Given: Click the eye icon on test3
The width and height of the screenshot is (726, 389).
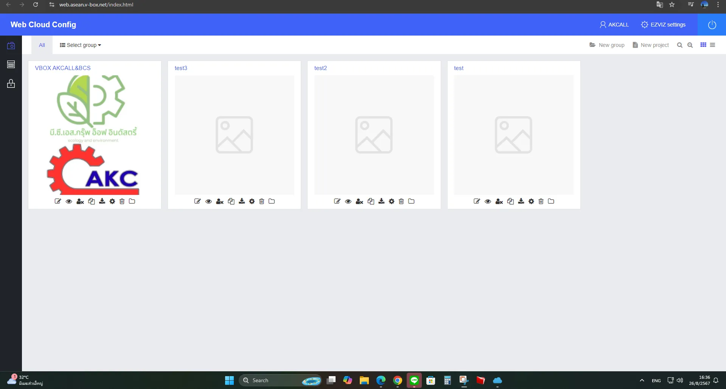Looking at the screenshot, I should (x=208, y=201).
